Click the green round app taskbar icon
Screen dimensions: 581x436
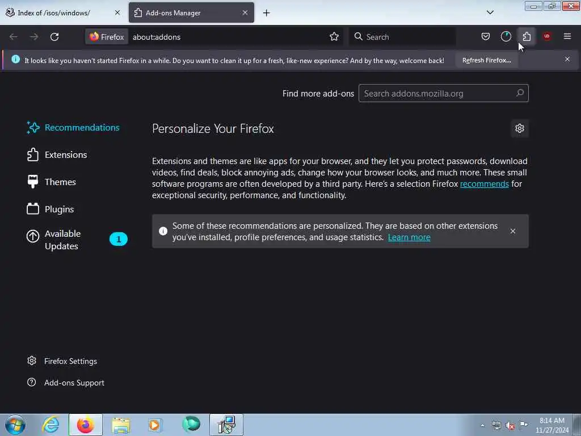click(x=191, y=425)
